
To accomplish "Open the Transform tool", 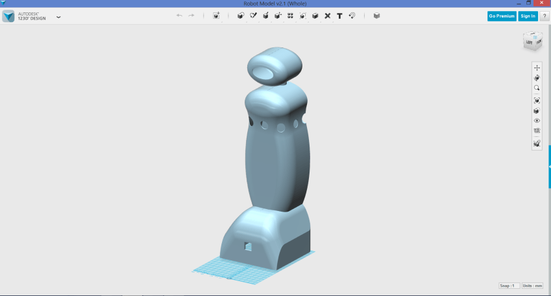I will (x=216, y=16).
